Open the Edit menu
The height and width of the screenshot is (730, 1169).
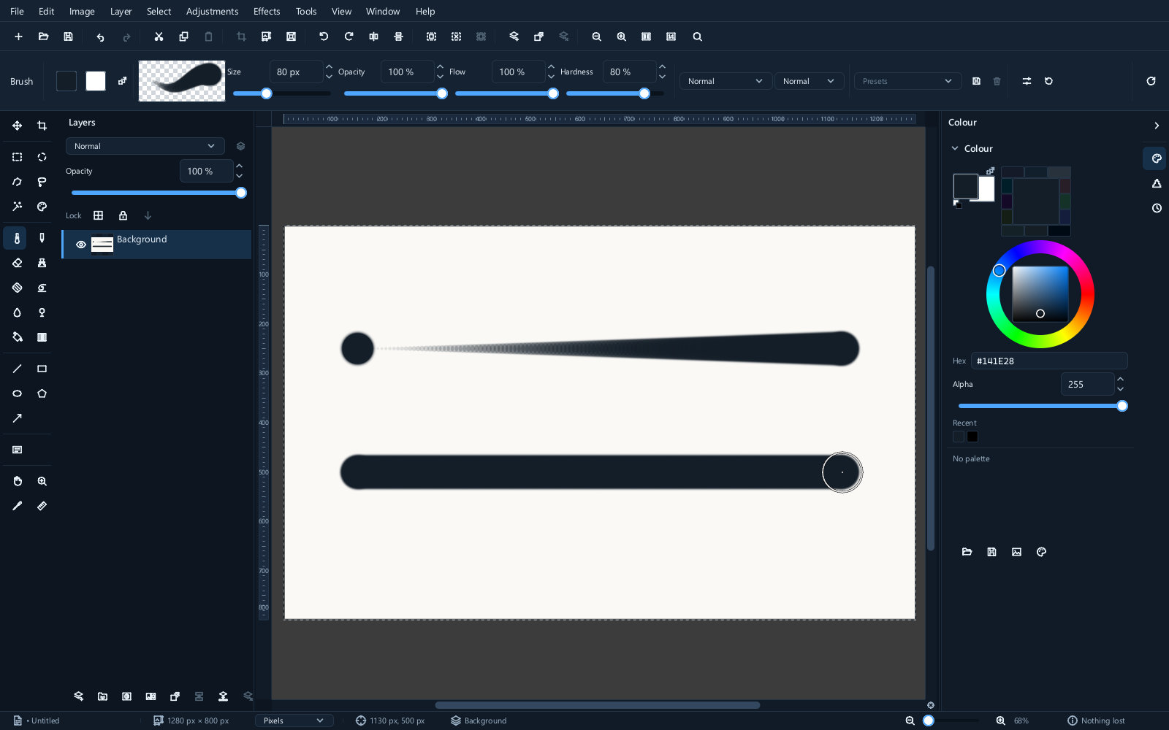click(47, 12)
